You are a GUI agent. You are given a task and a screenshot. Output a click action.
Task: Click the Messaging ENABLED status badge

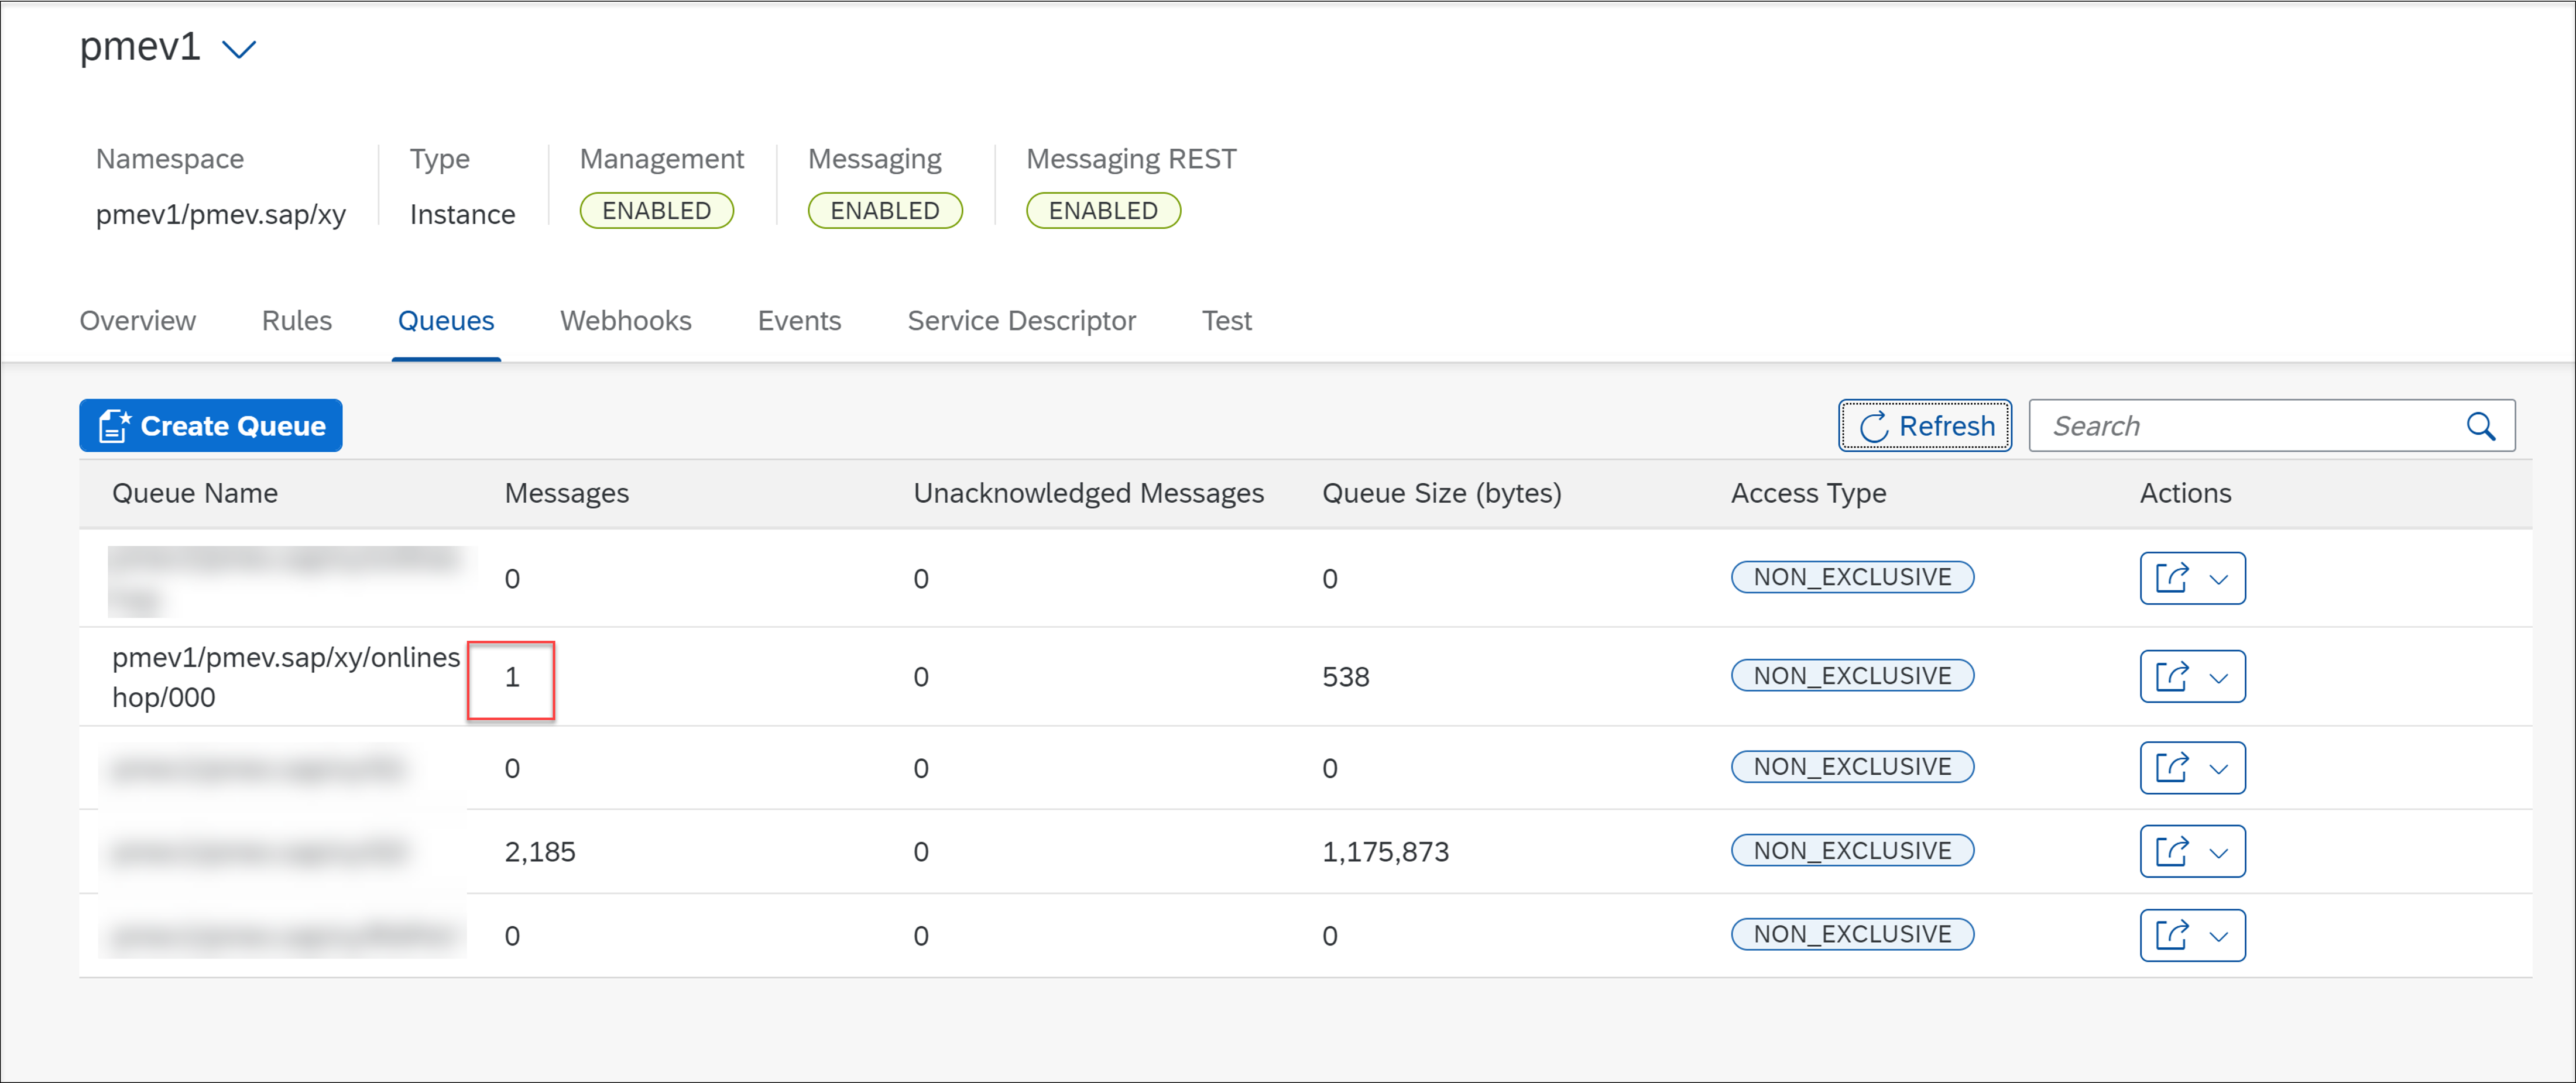pyautogui.click(x=885, y=211)
